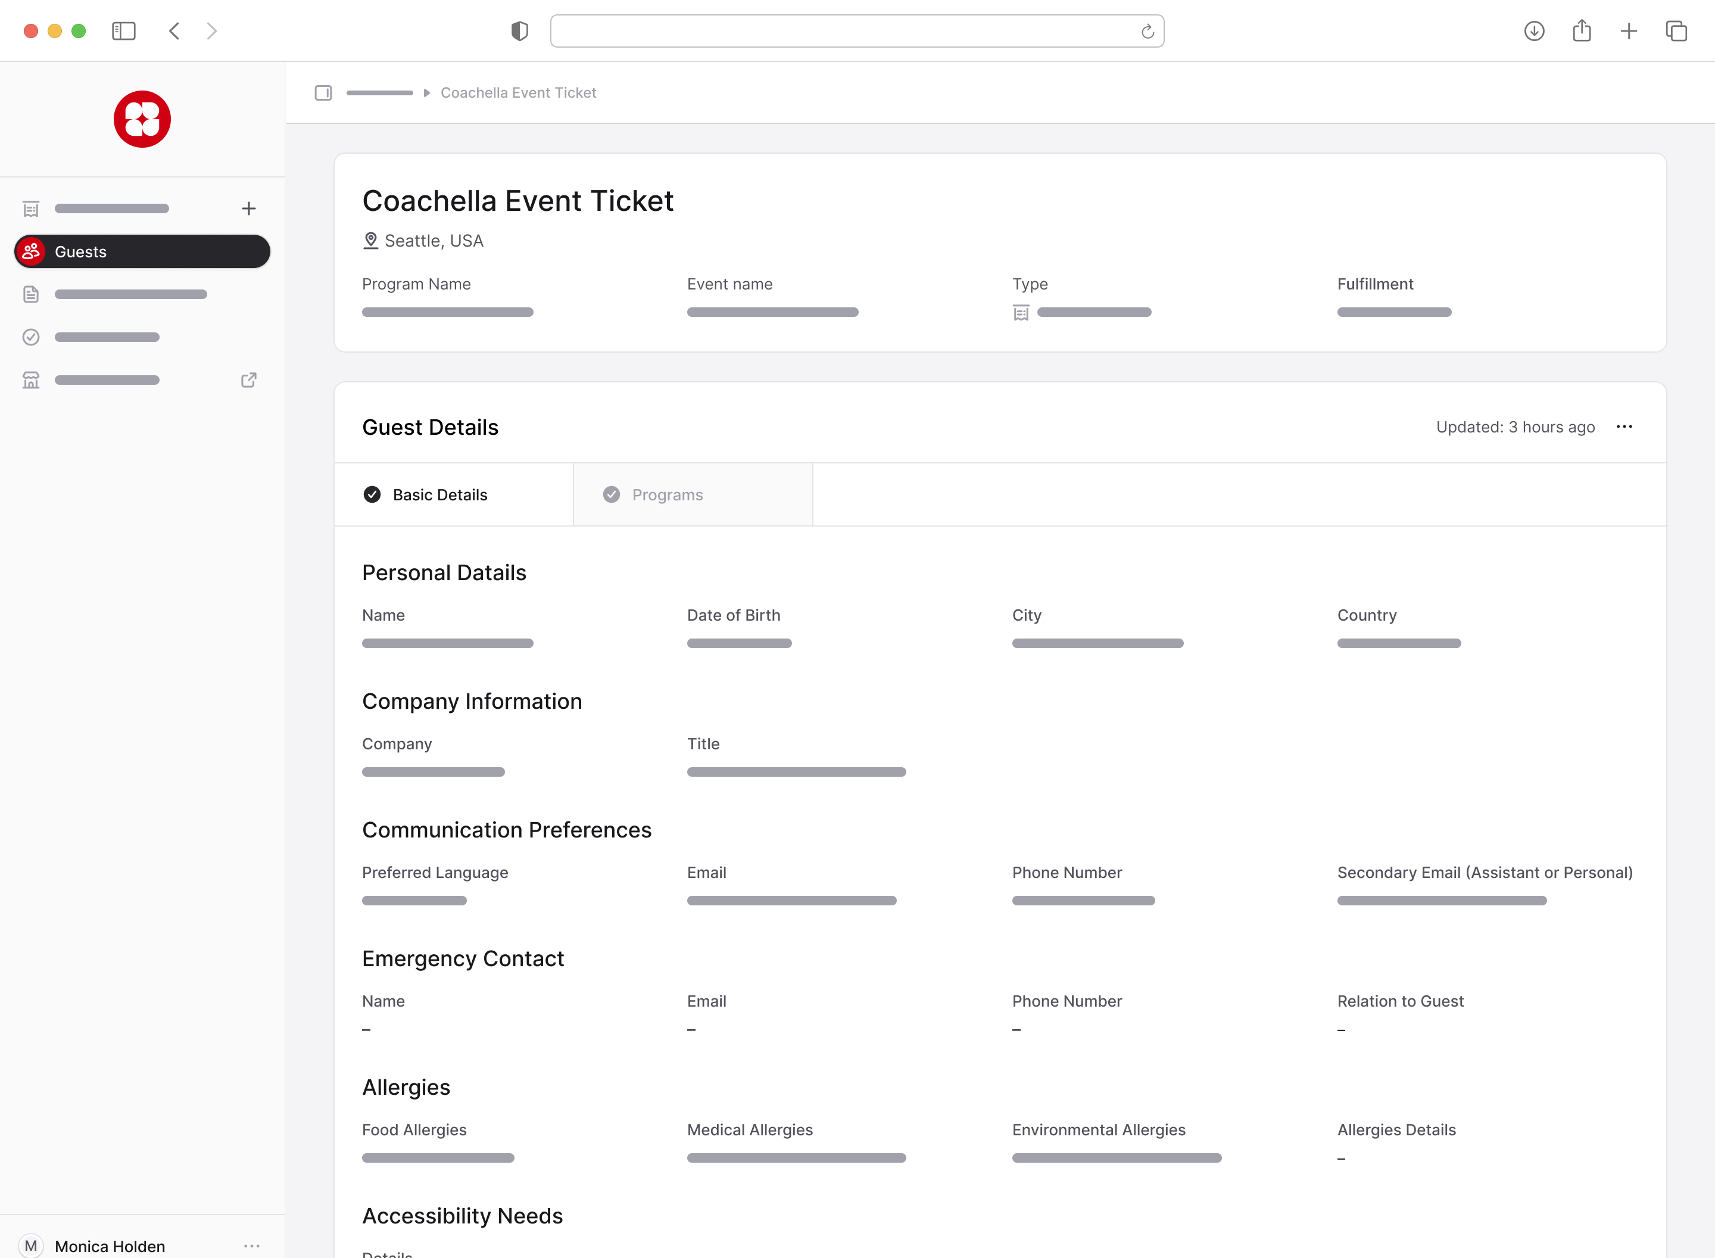Click the Date of Birth label
Screen dimensions: 1715x1258
(x=733, y=615)
